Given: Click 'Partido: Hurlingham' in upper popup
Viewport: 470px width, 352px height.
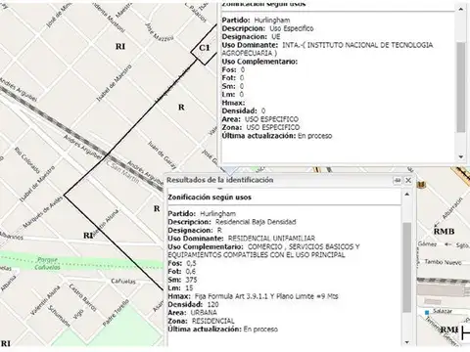Looking at the screenshot, I should [256, 21].
